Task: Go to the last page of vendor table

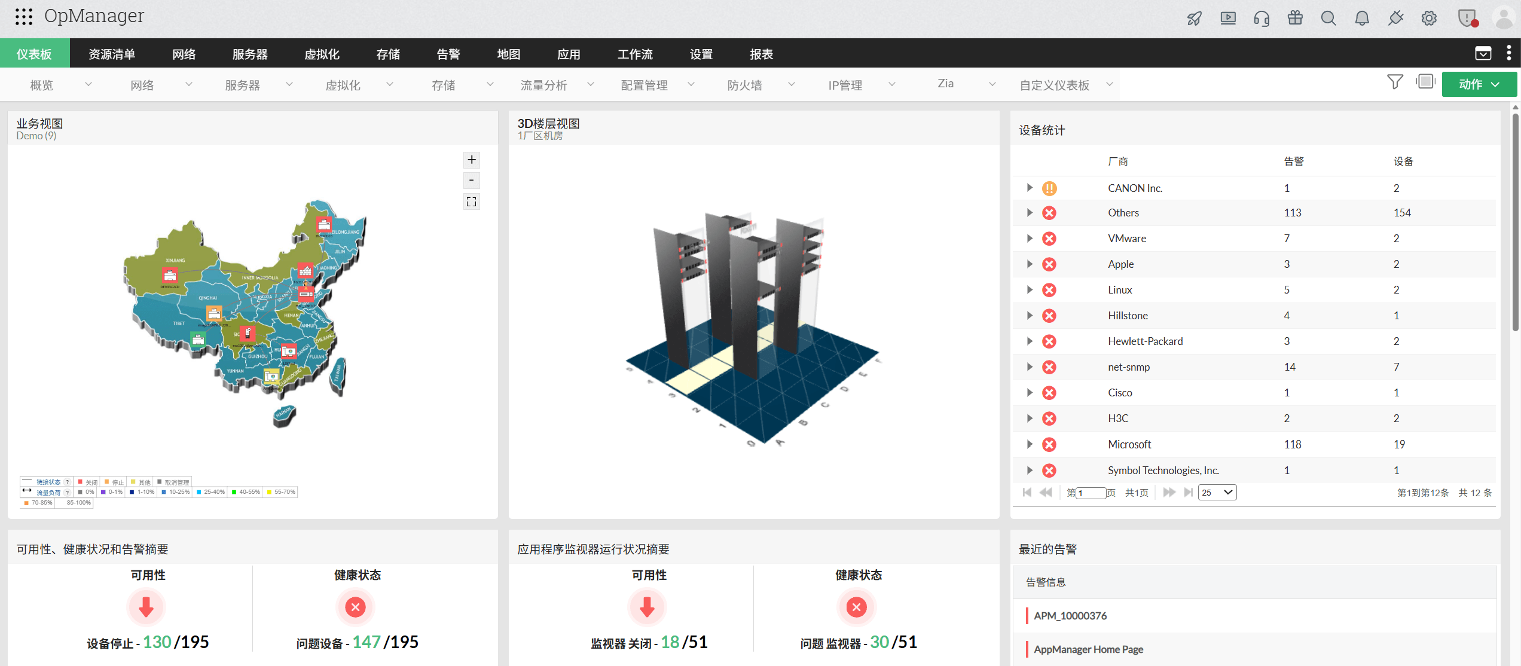Action: coord(1189,493)
